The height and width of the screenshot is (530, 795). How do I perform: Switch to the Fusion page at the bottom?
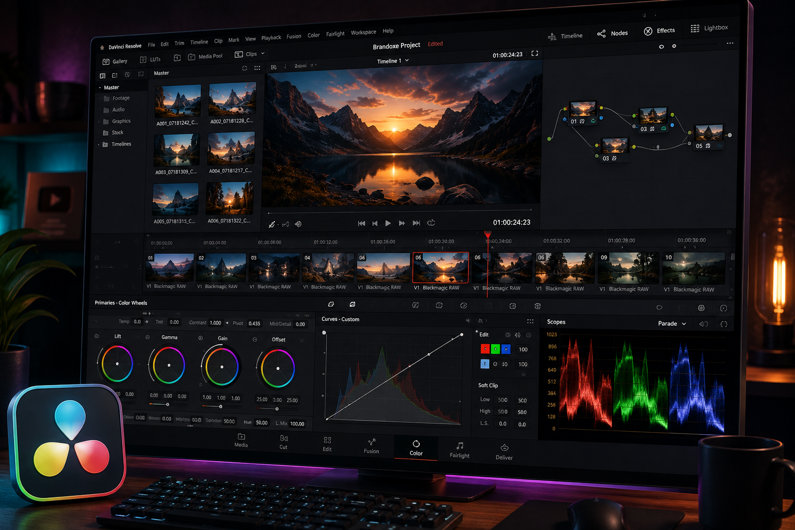point(371,446)
